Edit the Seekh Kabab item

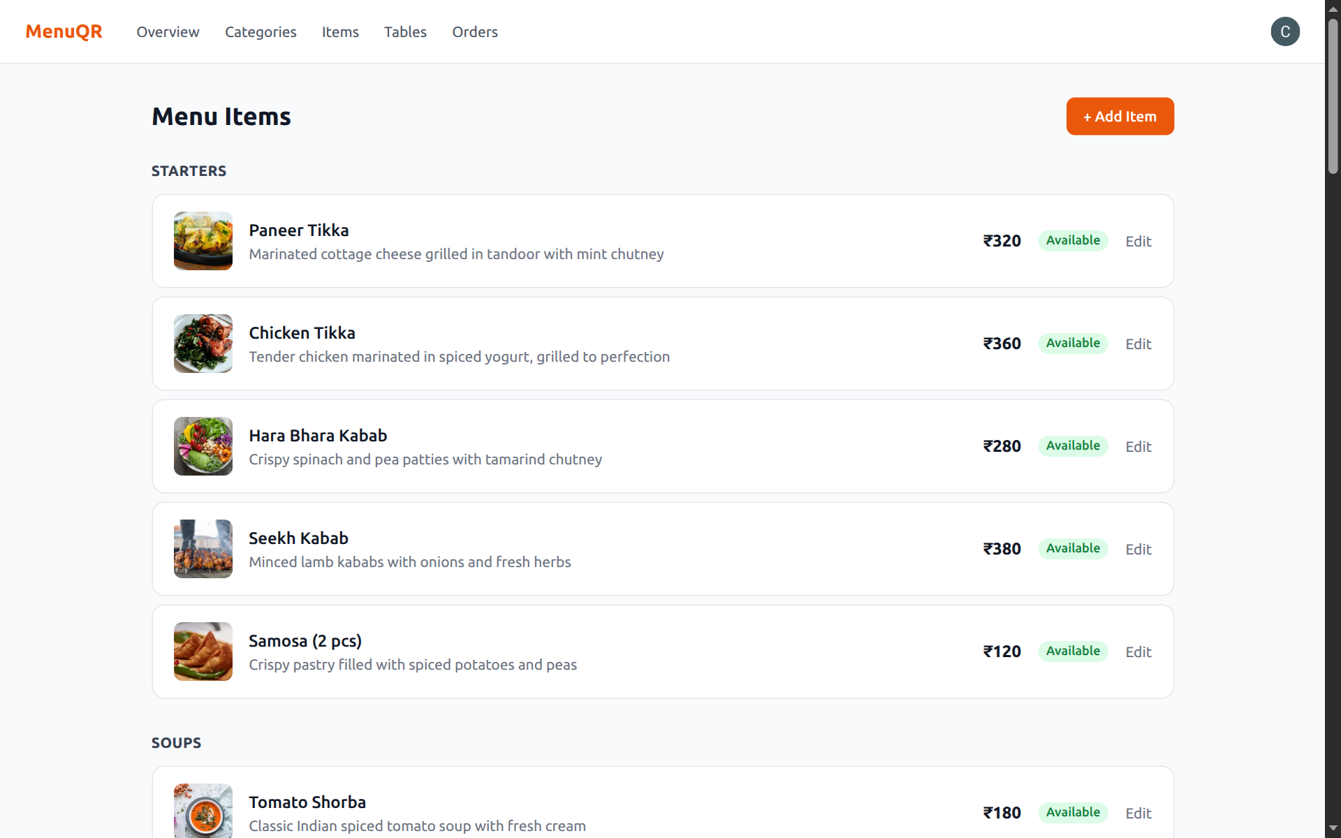(x=1138, y=549)
